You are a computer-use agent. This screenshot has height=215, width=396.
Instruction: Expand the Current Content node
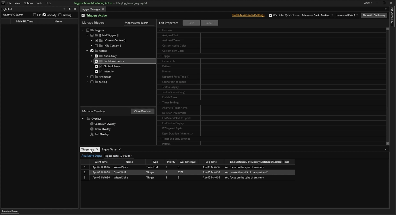point(91,40)
